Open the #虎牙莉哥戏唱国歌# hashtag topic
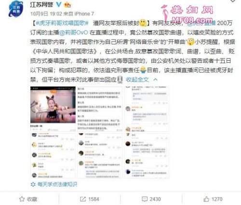 click(62, 23)
